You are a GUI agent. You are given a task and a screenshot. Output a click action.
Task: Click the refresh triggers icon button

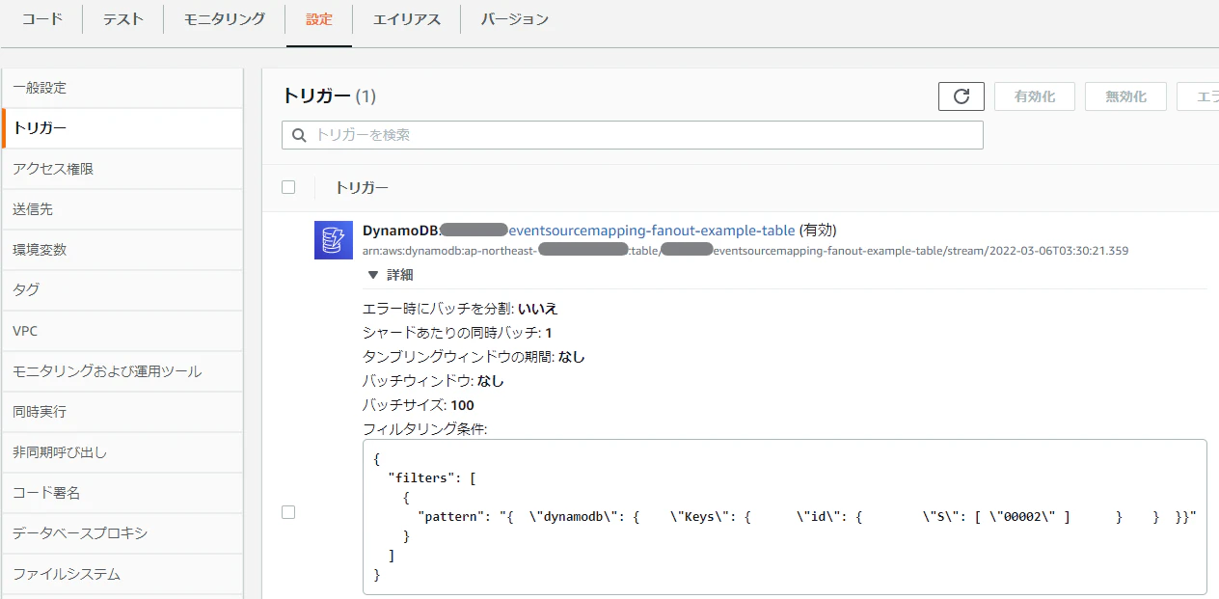pyautogui.click(x=961, y=96)
